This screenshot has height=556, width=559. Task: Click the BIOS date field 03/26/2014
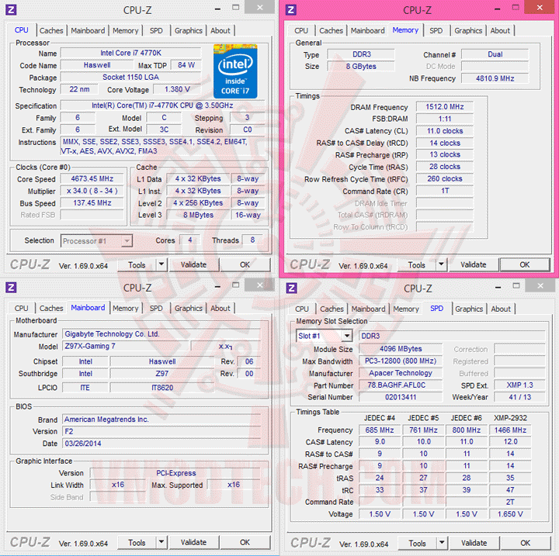162,444
